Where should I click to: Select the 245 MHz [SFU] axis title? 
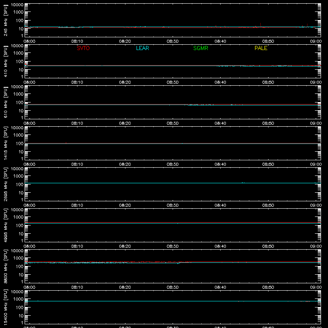pyautogui.click(x=5, y=20)
